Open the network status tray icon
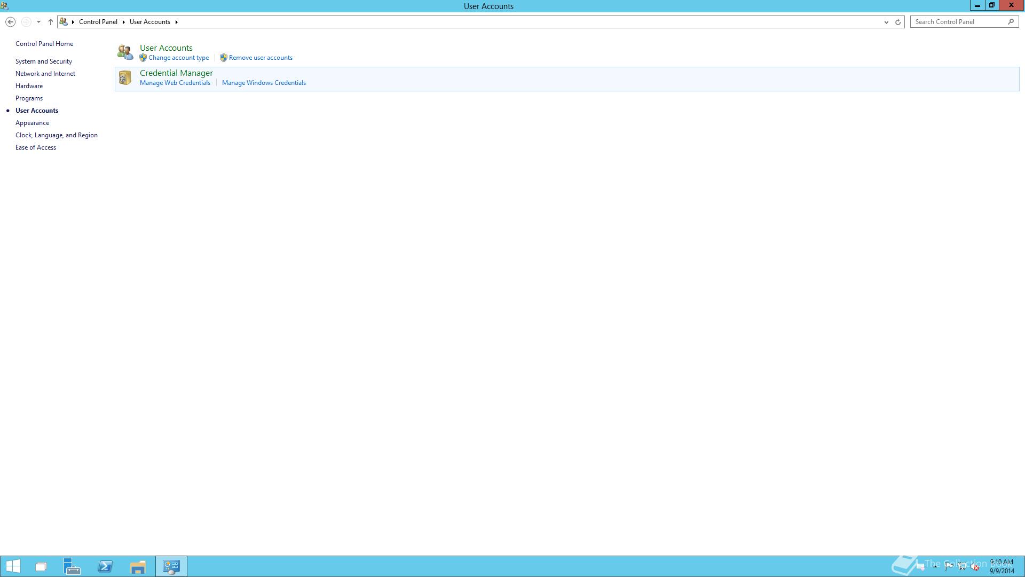Viewport: 1025px width, 577px height. pos(962,566)
